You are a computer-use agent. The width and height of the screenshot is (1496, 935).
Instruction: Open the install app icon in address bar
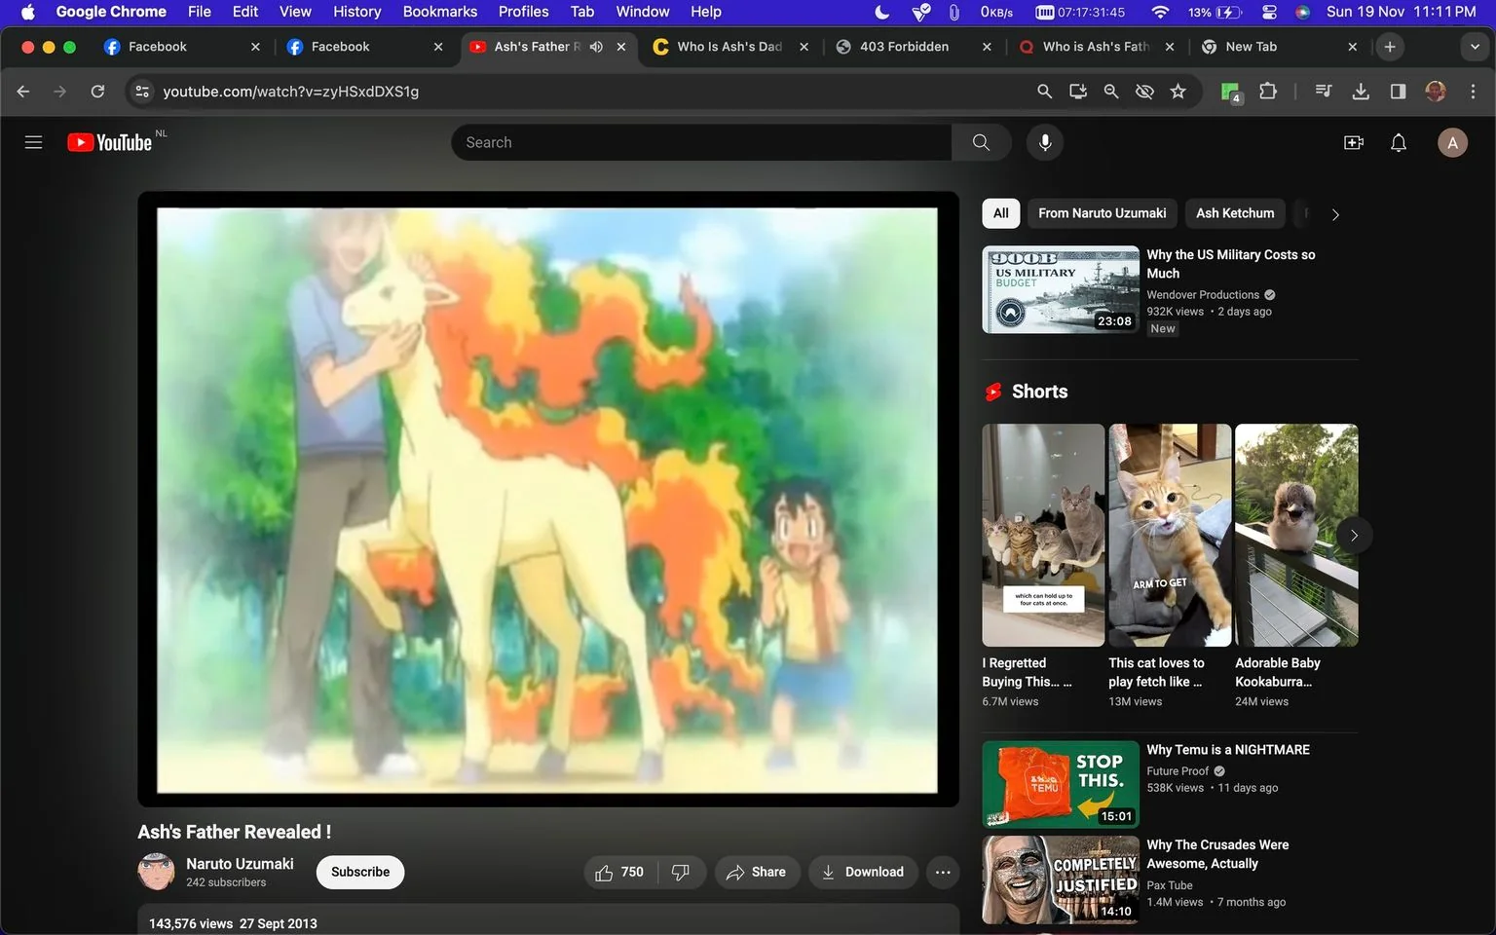pyautogui.click(x=1078, y=92)
